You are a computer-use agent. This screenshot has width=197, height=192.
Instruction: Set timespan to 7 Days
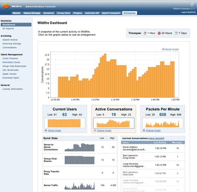(x=181, y=33)
